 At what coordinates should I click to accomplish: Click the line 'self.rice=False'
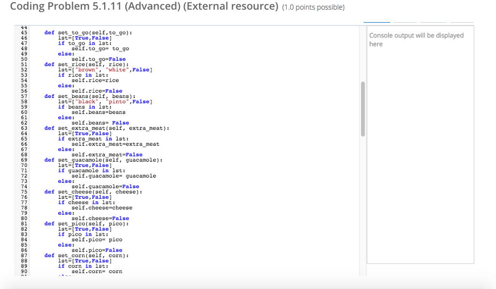coord(97,91)
